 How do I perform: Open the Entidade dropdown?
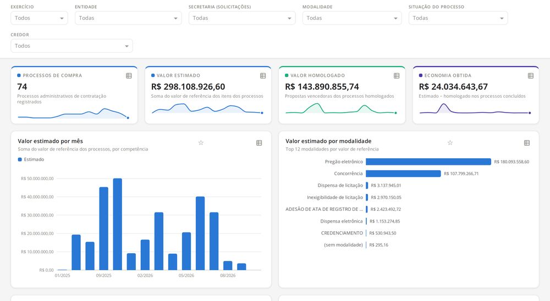[128, 18]
